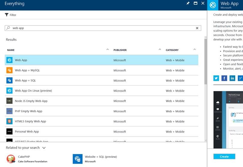Click the Create button
243x167 pixels.
coord(224,157)
